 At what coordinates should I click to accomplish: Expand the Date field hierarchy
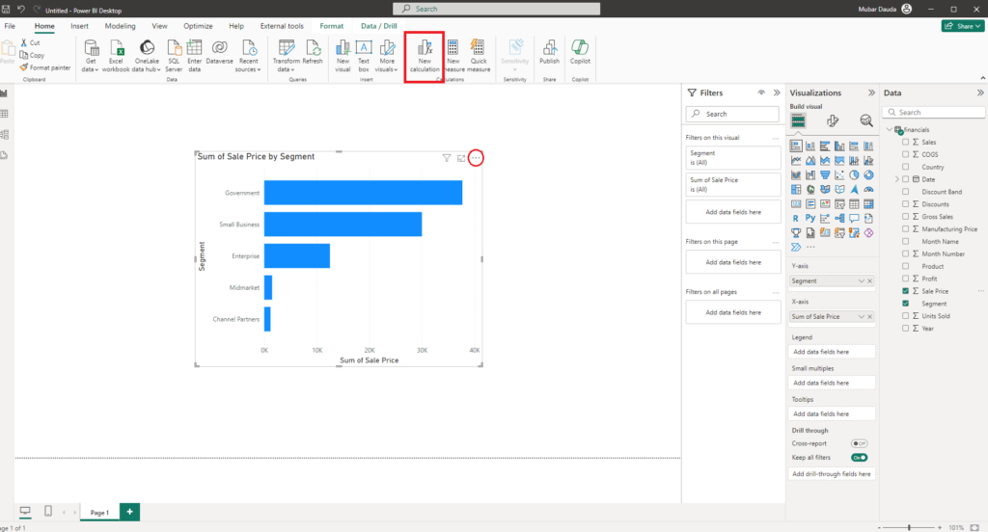click(x=897, y=179)
